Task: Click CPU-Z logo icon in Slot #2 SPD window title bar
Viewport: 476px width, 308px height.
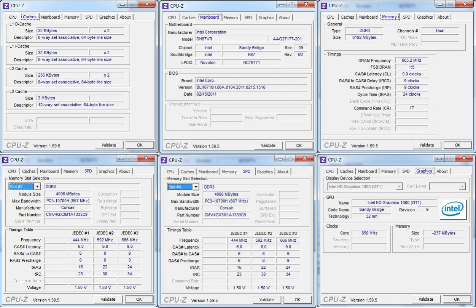Action: point(6,160)
